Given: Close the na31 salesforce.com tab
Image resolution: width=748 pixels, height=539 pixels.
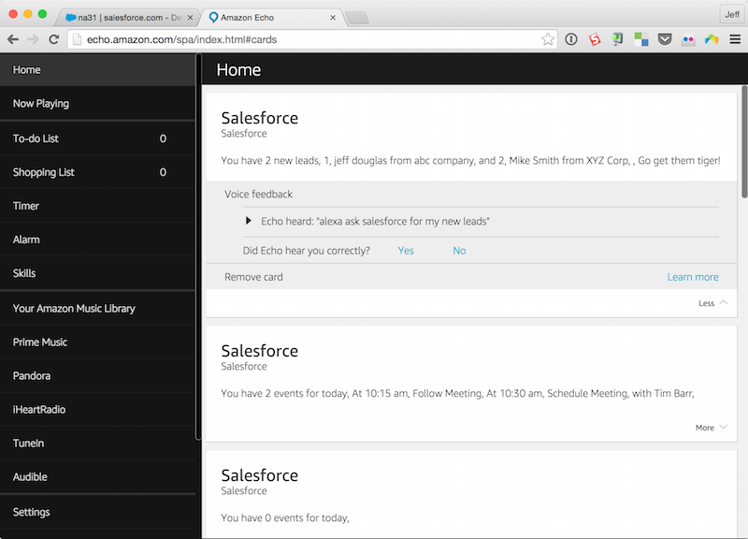Looking at the screenshot, I should tap(190, 18).
